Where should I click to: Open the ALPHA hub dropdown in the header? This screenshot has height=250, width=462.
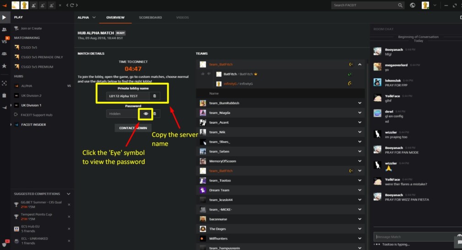click(94, 17)
